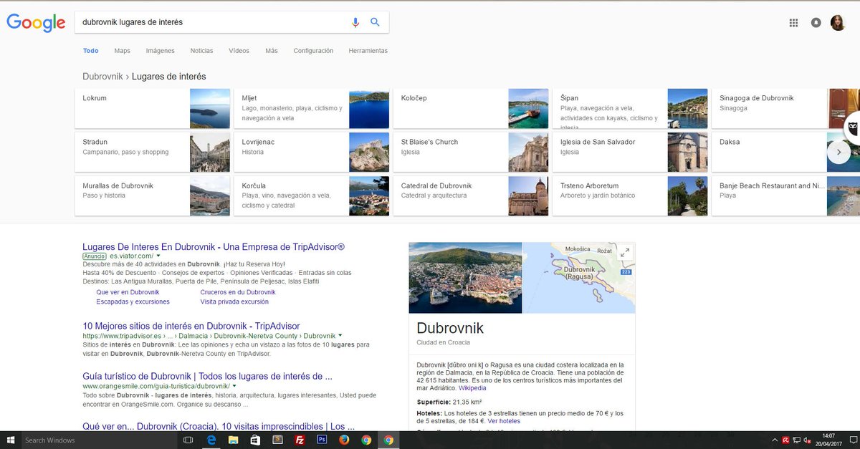This screenshot has height=449, width=860.
Task: Open Catedral de Dubrovnik card
Action: pyautogui.click(x=470, y=195)
